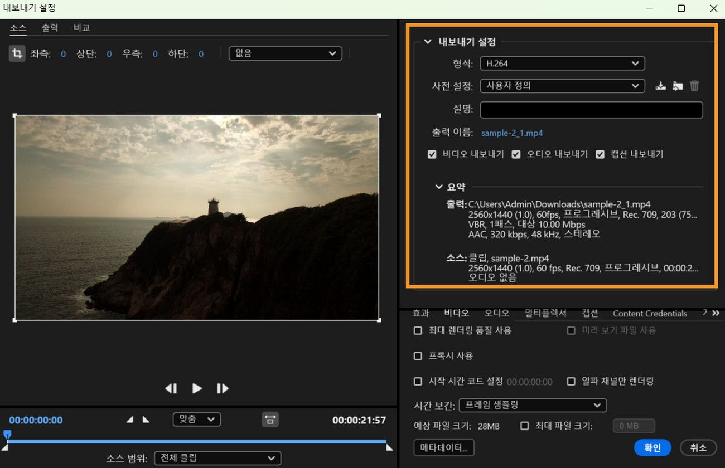Enable 최대 렌더링 품질 사용
Screen dimensions: 725x468
[418, 330]
